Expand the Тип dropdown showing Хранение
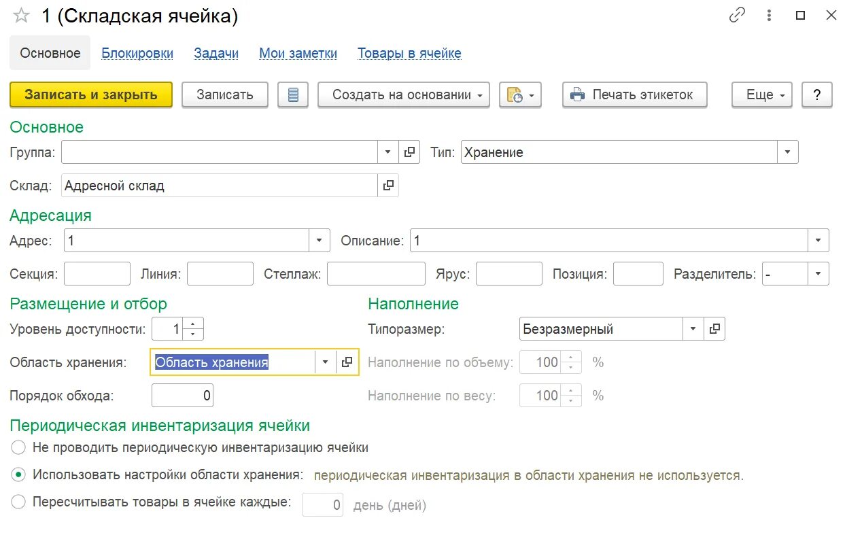Screen dimensions: 845x537 788,152
